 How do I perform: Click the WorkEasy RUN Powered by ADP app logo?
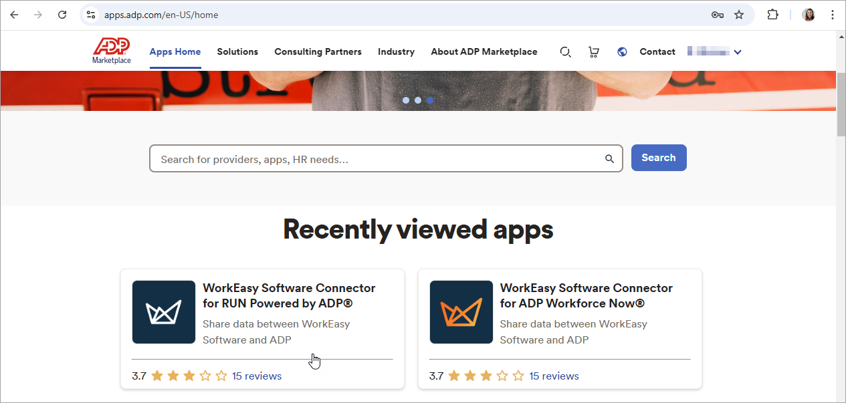[164, 312]
